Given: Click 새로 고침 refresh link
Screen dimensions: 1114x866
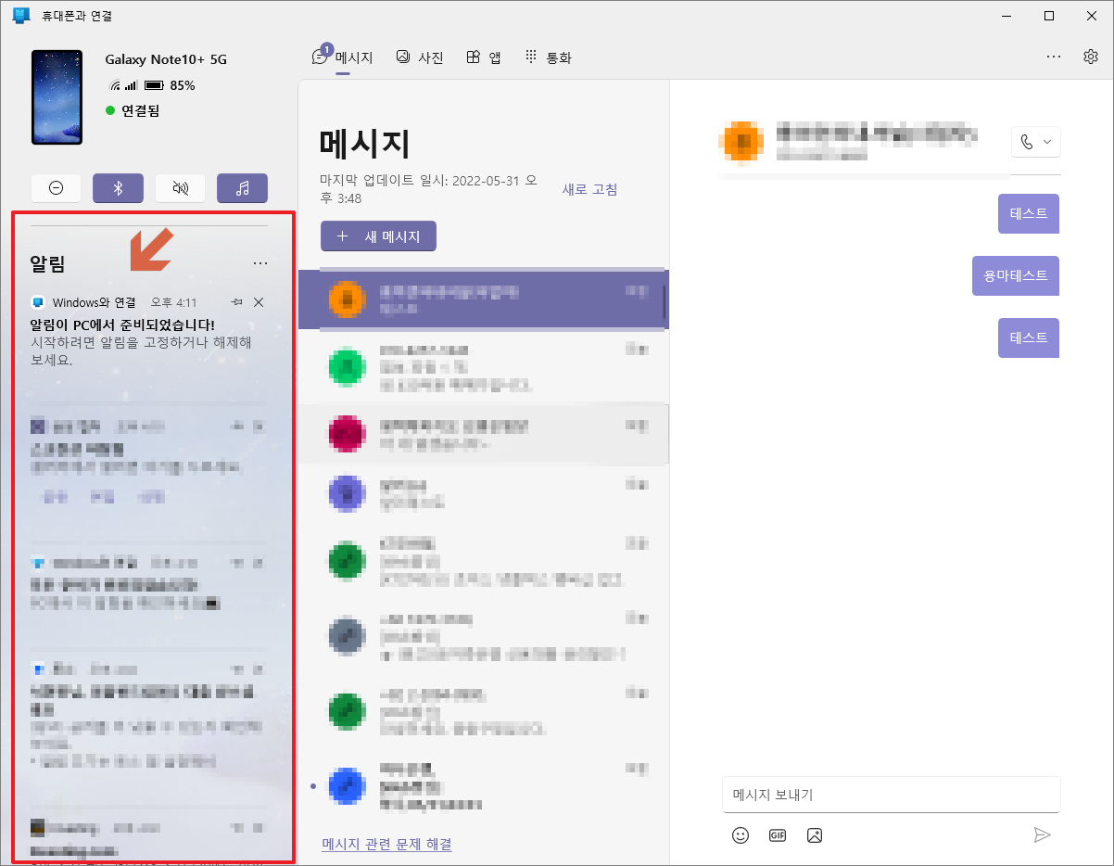Looking at the screenshot, I should [589, 189].
